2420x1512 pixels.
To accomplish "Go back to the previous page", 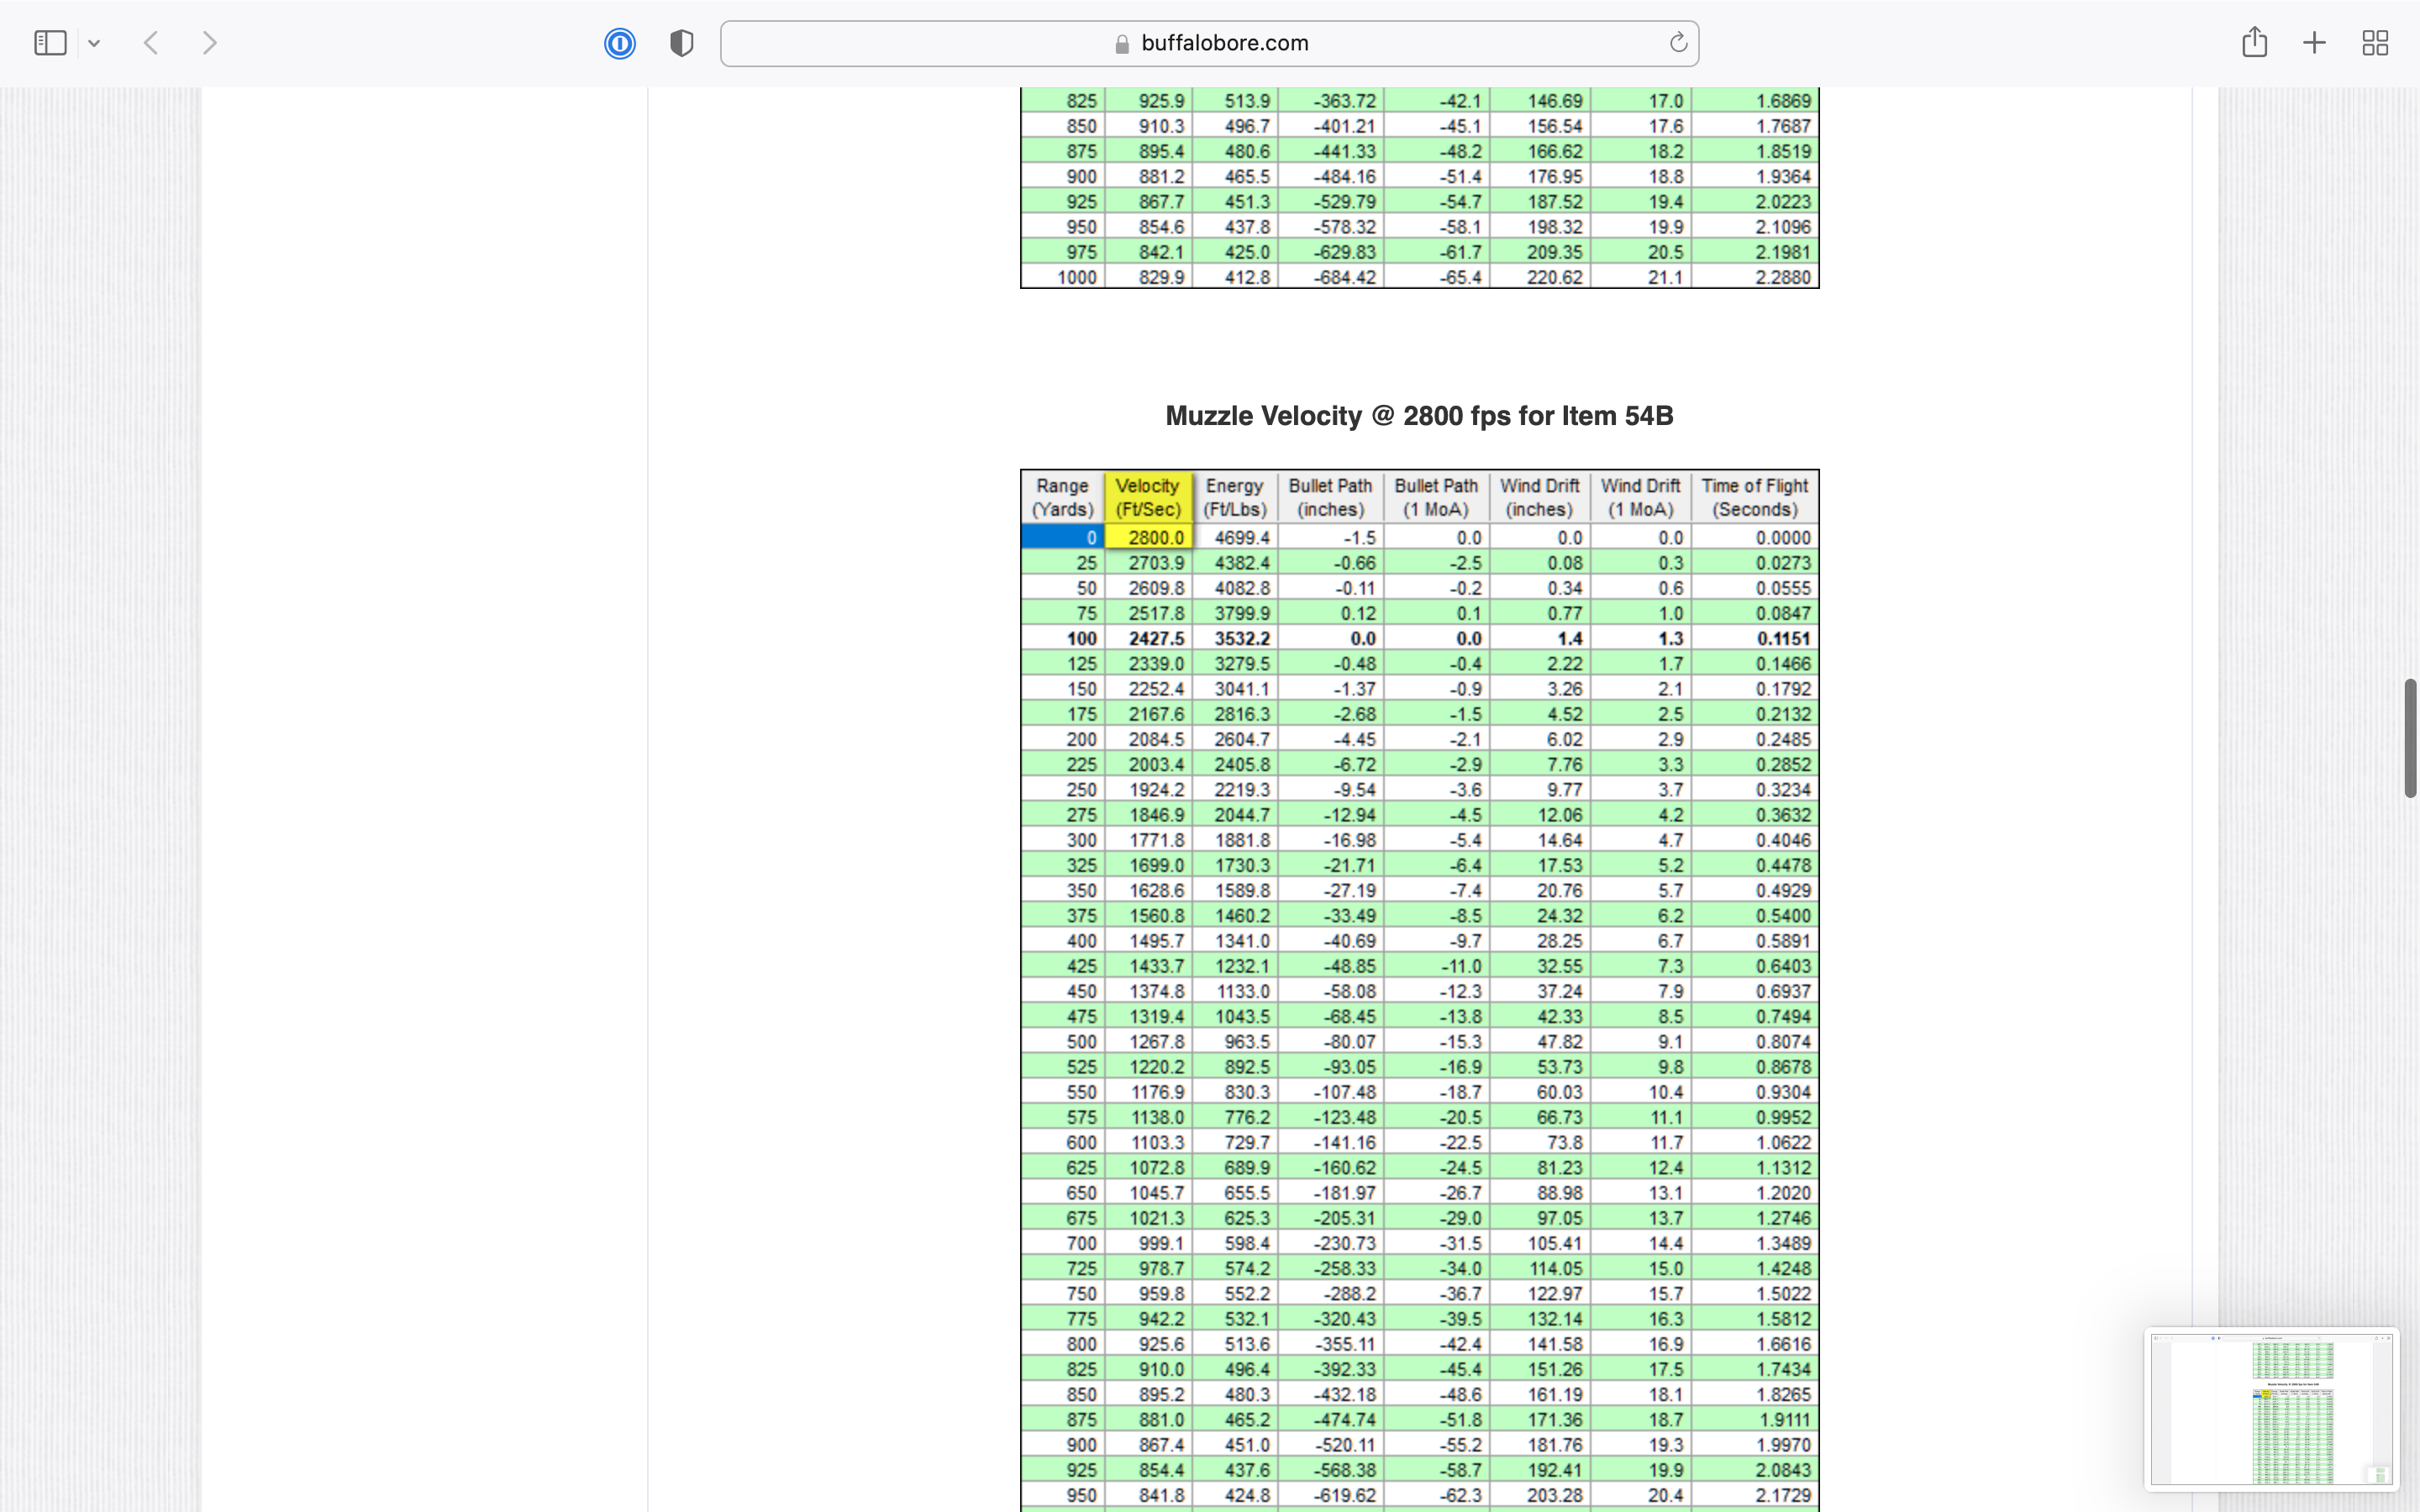I will tap(151, 43).
